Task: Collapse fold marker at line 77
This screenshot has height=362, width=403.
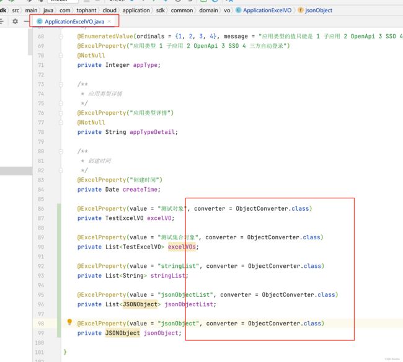Action: pyautogui.click(x=61, y=123)
